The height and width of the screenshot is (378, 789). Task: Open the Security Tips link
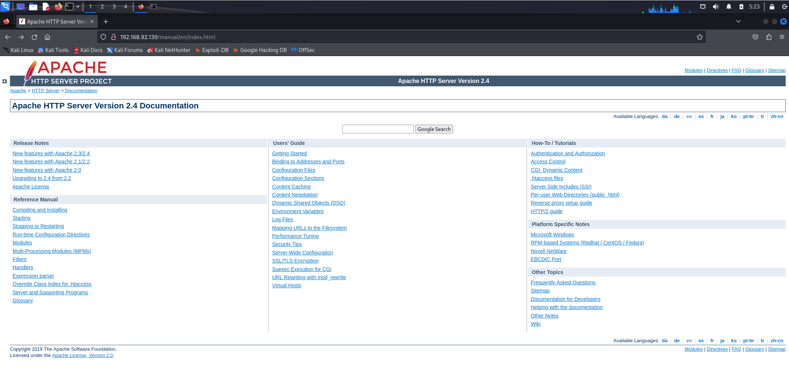(x=287, y=244)
